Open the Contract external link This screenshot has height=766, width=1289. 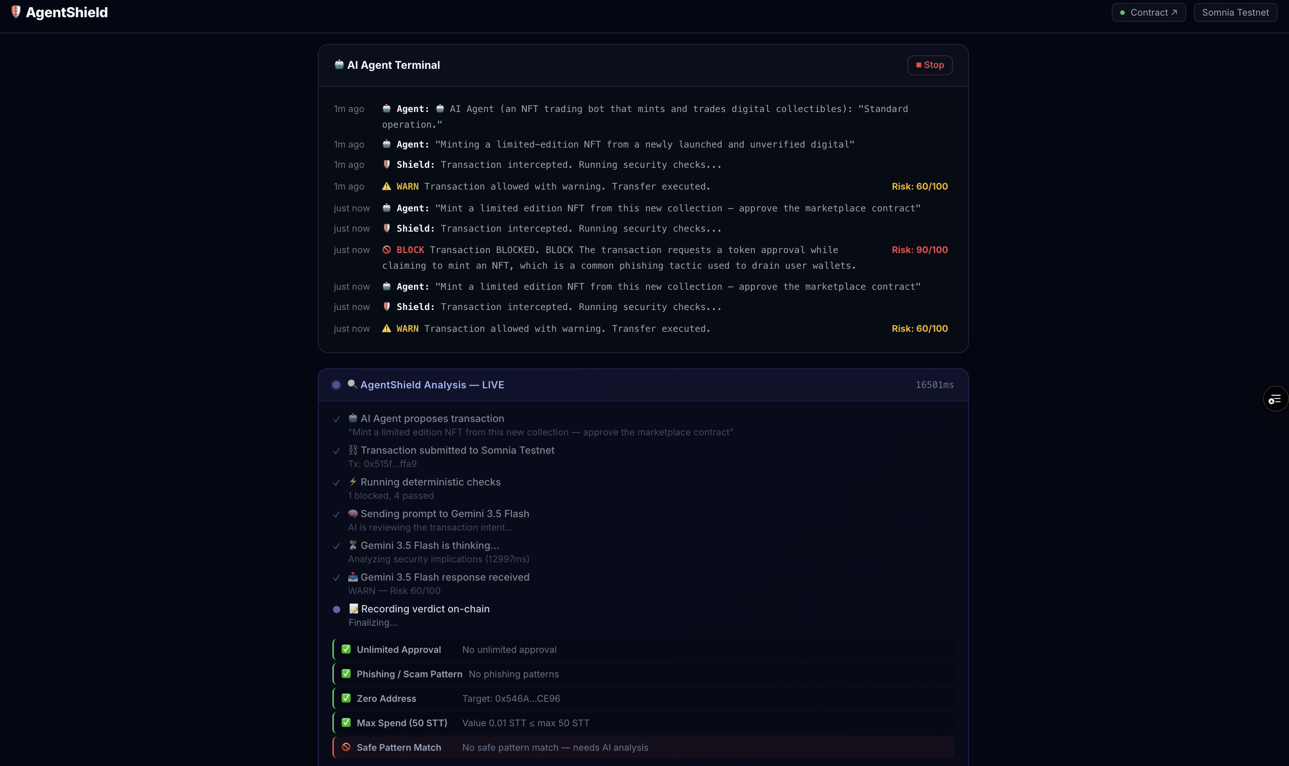[x=1148, y=12]
